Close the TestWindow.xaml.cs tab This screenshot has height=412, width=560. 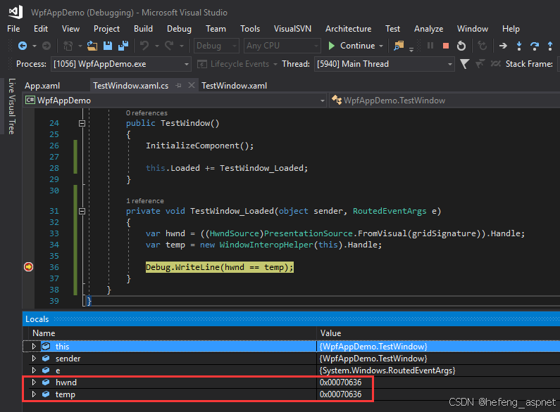point(192,85)
